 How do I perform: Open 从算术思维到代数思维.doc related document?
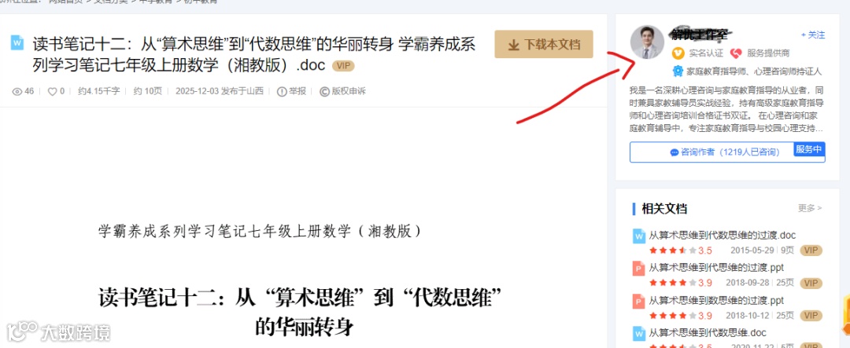click(x=708, y=332)
